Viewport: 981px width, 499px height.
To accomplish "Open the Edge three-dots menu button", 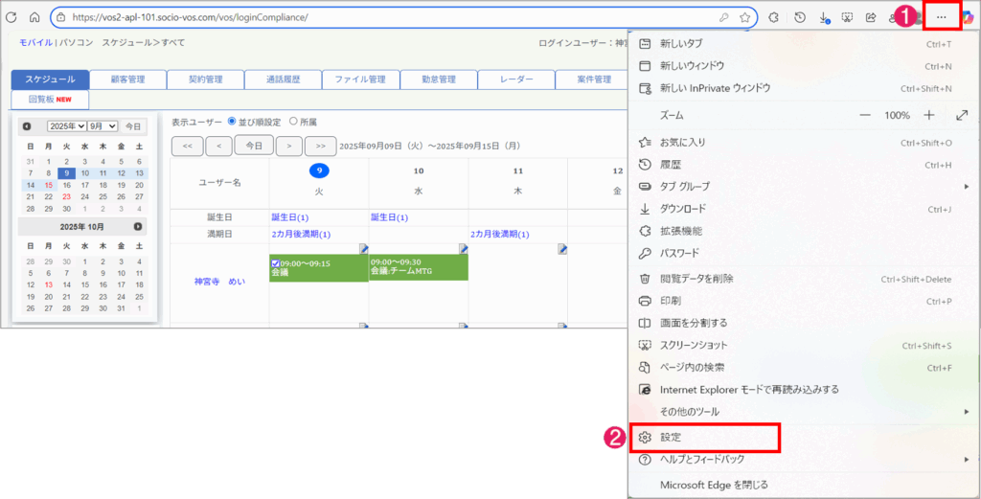I will pyautogui.click(x=942, y=17).
